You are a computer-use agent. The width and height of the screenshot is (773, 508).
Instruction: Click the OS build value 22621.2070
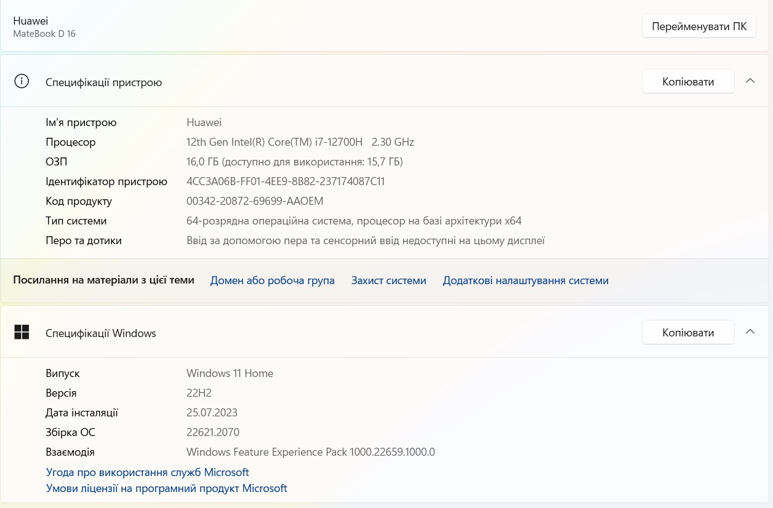(x=213, y=432)
